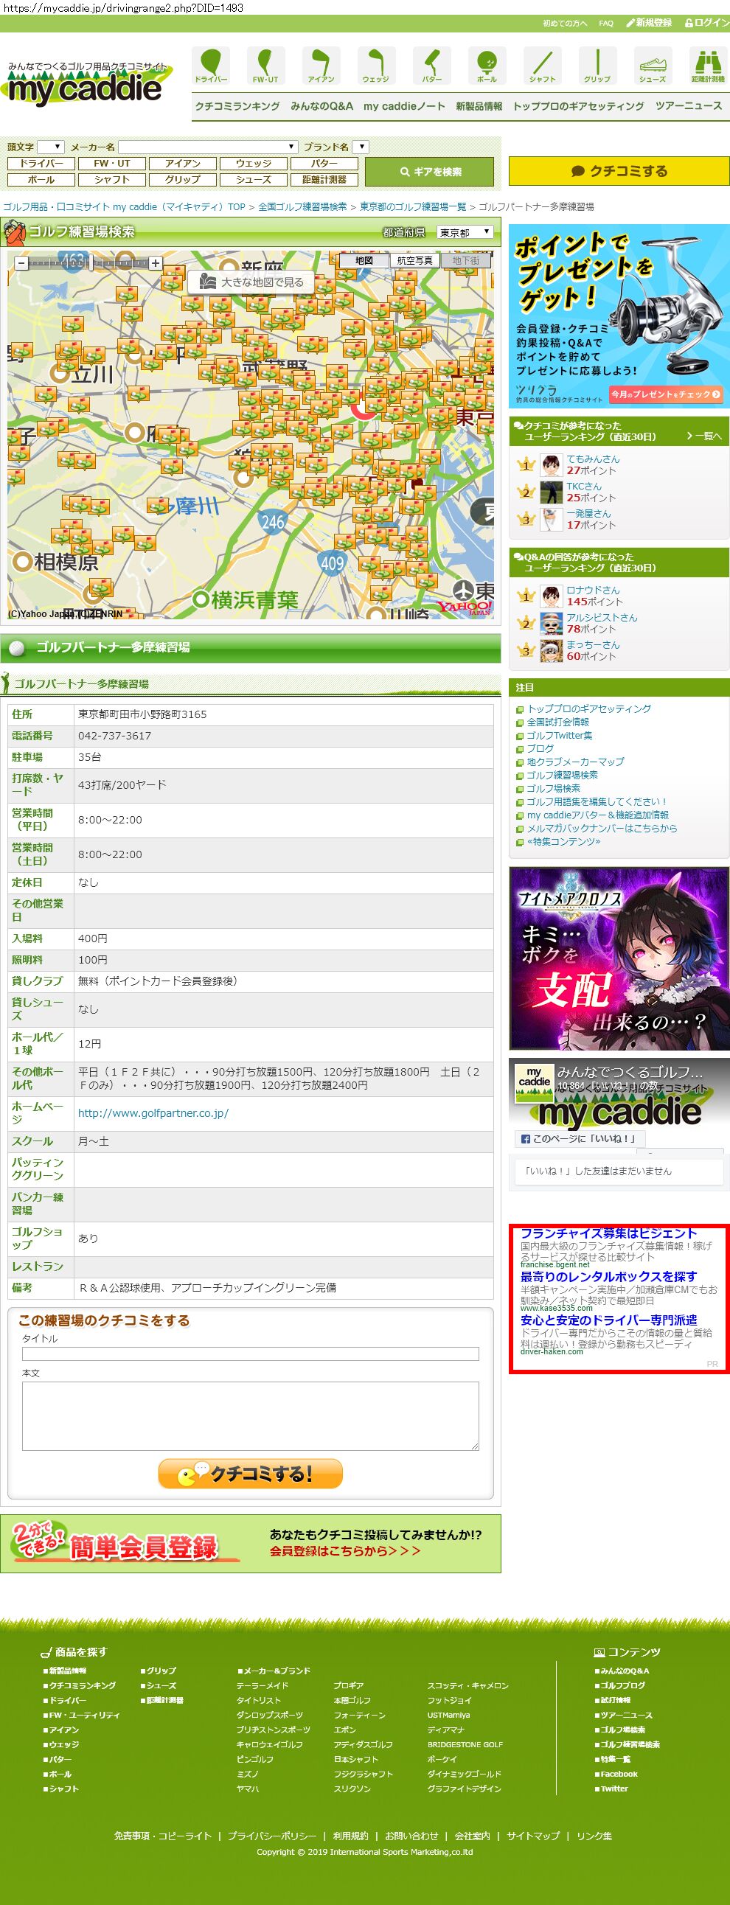Switch map to 地下街 view

(x=466, y=260)
